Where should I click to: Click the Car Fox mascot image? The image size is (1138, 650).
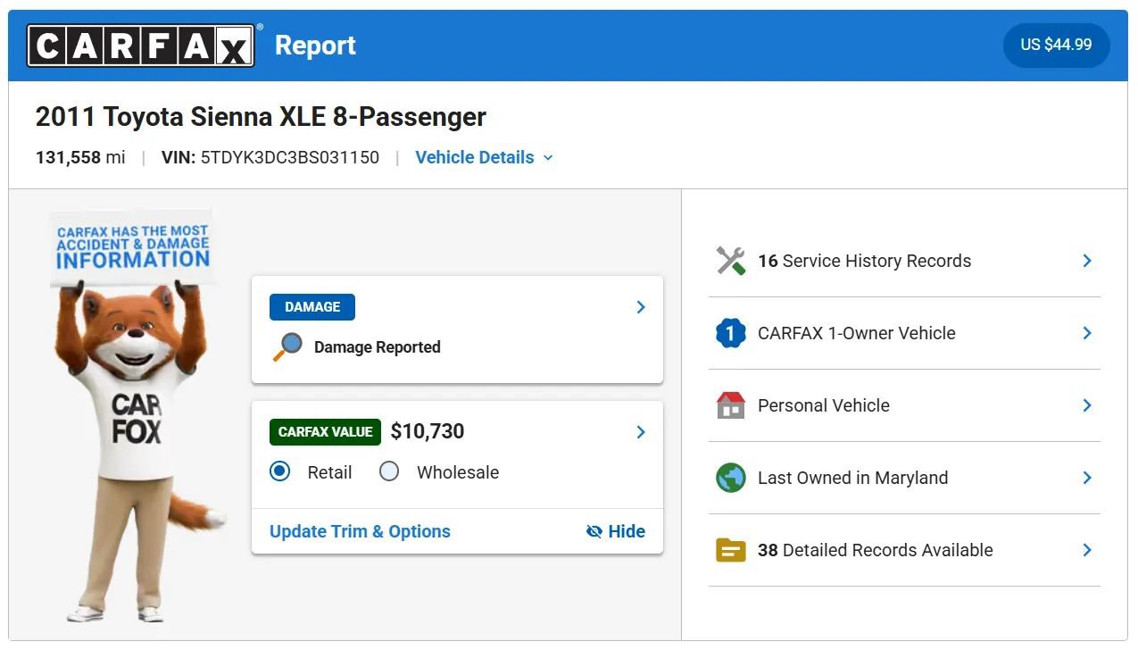coord(134,415)
